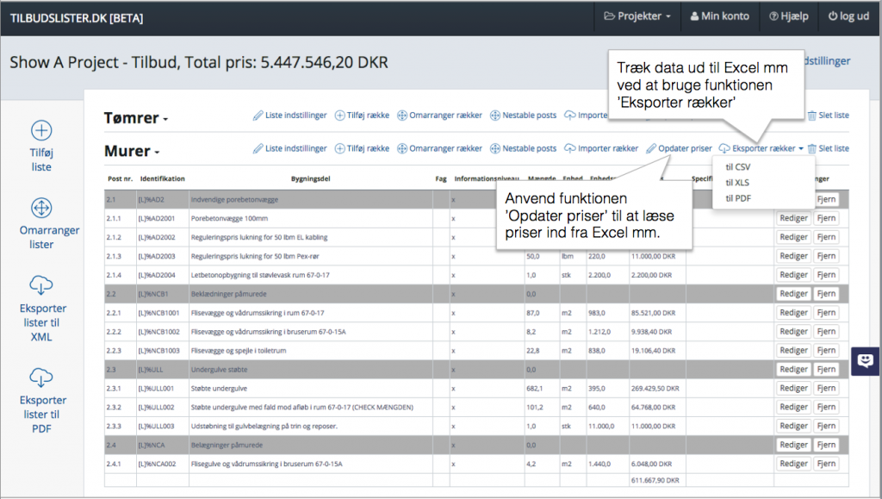
Task: Click the Identifikation column header
Action: point(162,179)
